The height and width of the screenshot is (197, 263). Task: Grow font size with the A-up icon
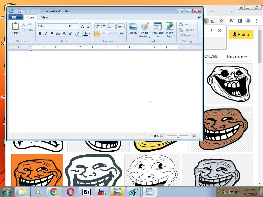pyautogui.click(x=82, y=26)
